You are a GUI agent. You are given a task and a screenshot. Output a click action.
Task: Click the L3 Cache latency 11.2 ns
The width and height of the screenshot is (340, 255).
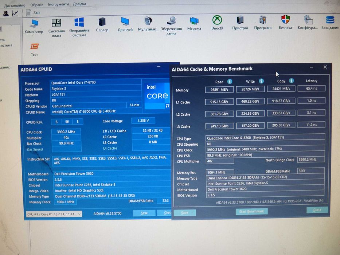click(x=312, y=125)
